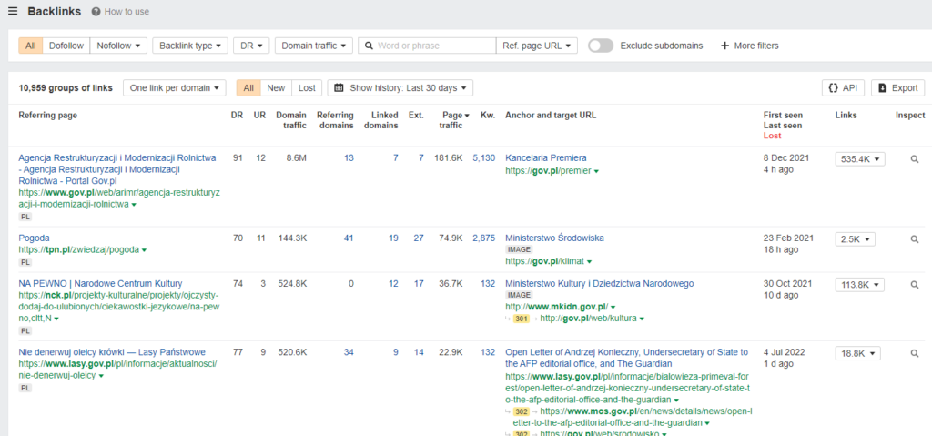Select the Lost links tab

click(x=307, y=87)
